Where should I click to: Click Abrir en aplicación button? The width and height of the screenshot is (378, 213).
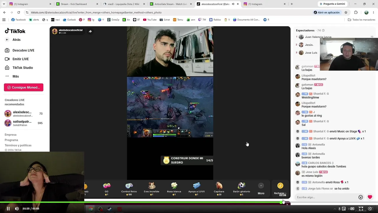click(327, 12)
